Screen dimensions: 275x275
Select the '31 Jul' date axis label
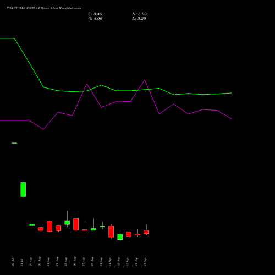pos(21,262)
